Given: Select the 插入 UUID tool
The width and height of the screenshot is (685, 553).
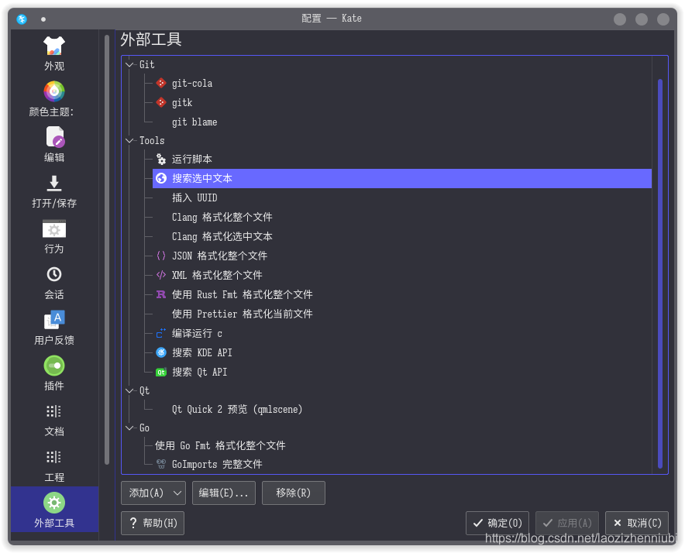Looking at the screenshot, I should [x=194, y=197].
